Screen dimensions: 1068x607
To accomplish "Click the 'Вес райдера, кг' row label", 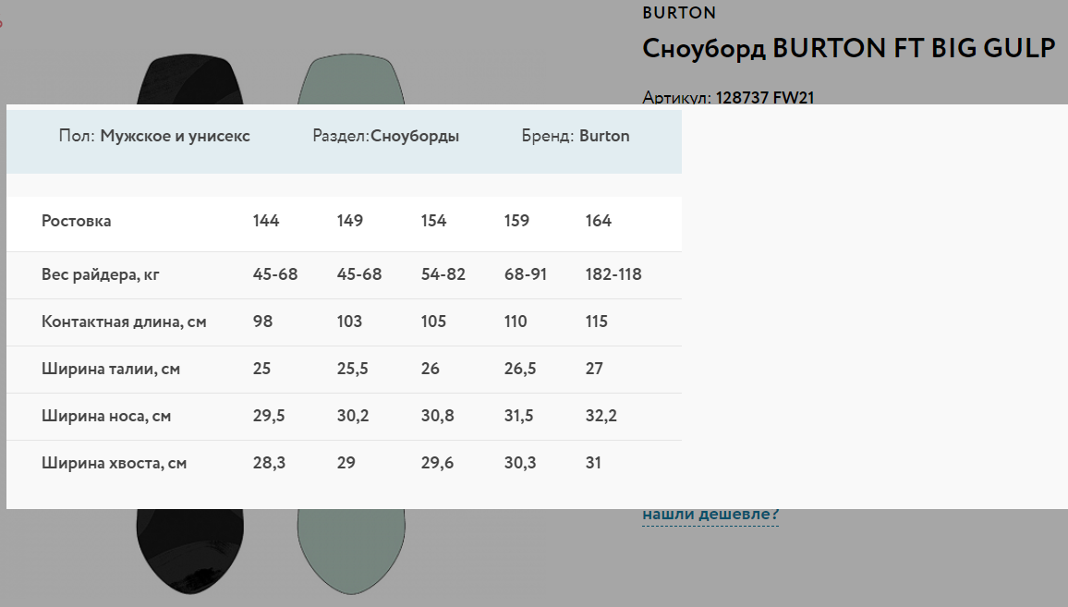I will pos(100,274).
